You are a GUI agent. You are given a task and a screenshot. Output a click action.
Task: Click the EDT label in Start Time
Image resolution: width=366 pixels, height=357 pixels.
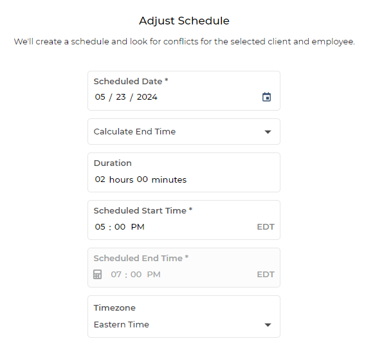(x=266, y=227)
